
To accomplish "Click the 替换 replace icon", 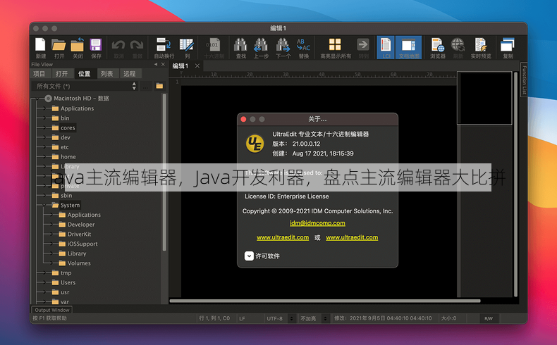I will coord(303,44).
